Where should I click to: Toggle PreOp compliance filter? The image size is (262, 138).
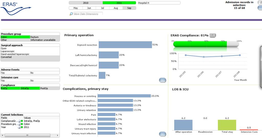(x=10, y=88)
